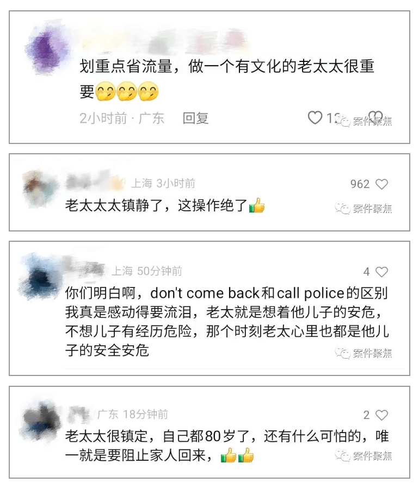Click the 老太太很镇定 comment text
Screen dimensions: 419x489
[227, 446]
